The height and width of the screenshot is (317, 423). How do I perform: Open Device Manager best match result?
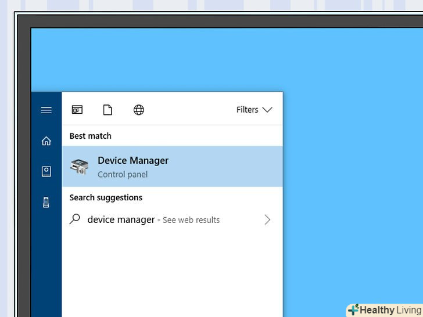173,166
